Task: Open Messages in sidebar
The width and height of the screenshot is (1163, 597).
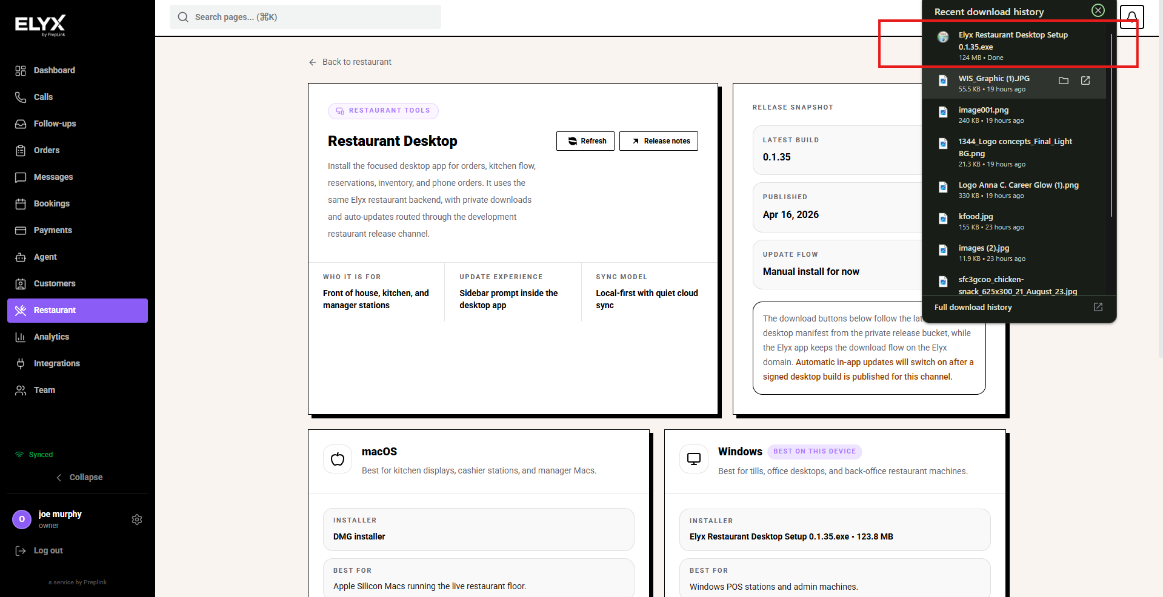Action: point(78,177)
